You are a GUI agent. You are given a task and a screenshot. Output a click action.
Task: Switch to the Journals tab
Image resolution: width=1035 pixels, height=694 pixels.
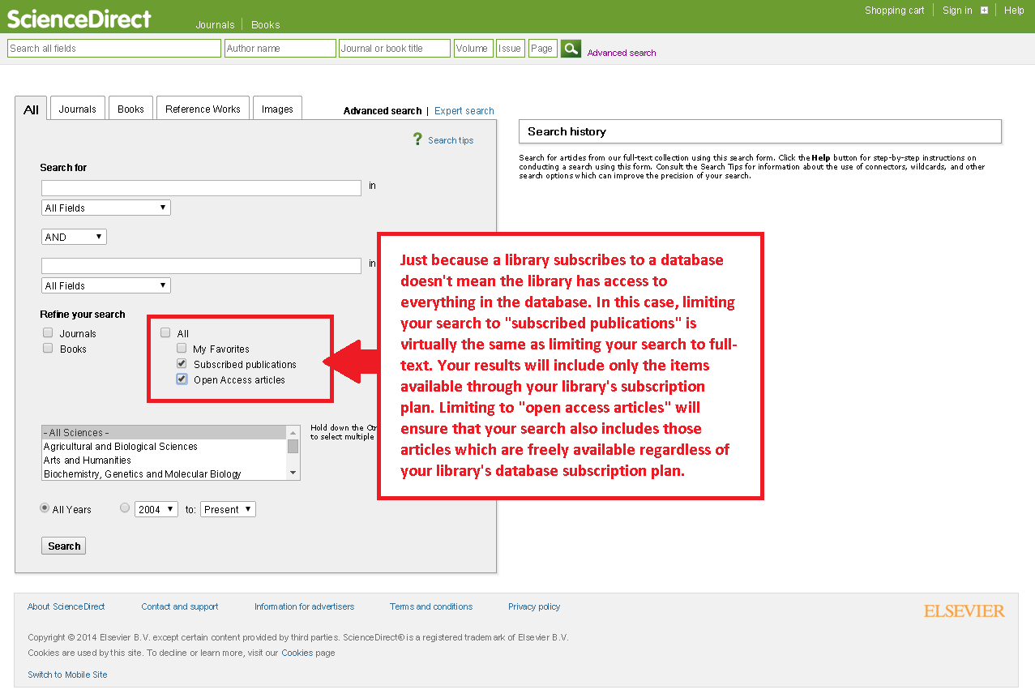(78, 109)
